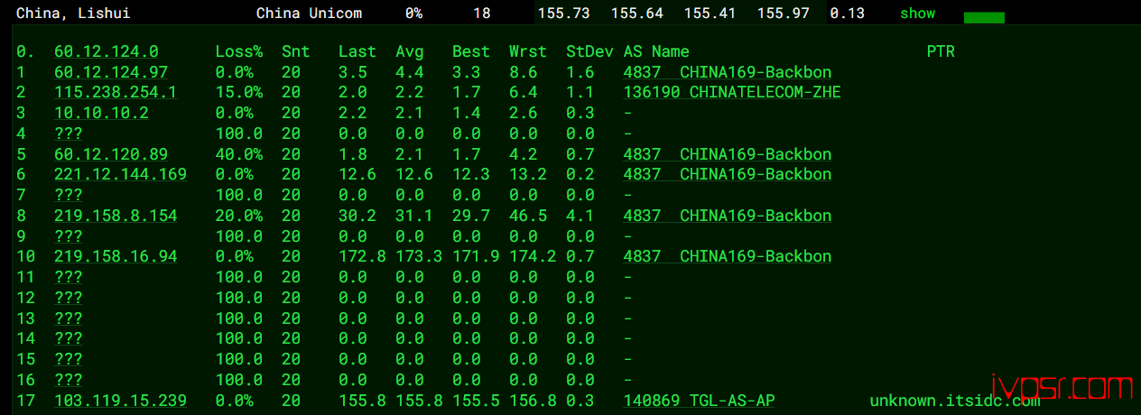
Task: Click the ??? entry in hop 14
Action: pyautogui.click(x=69, y=338)
